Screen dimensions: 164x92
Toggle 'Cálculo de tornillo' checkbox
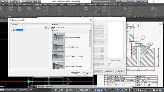[x=109, y=61]
